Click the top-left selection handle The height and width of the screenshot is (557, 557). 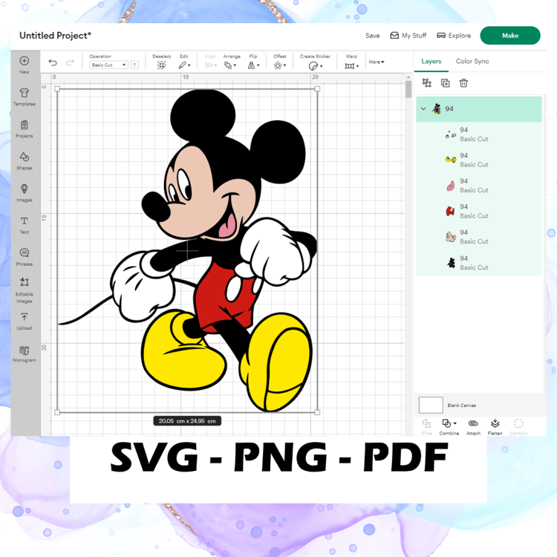pyautogui.click(x=57, y=89)
